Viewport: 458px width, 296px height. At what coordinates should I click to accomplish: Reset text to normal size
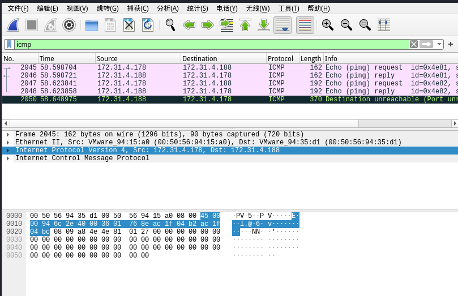pyautogui.click(x=365, y=25)
